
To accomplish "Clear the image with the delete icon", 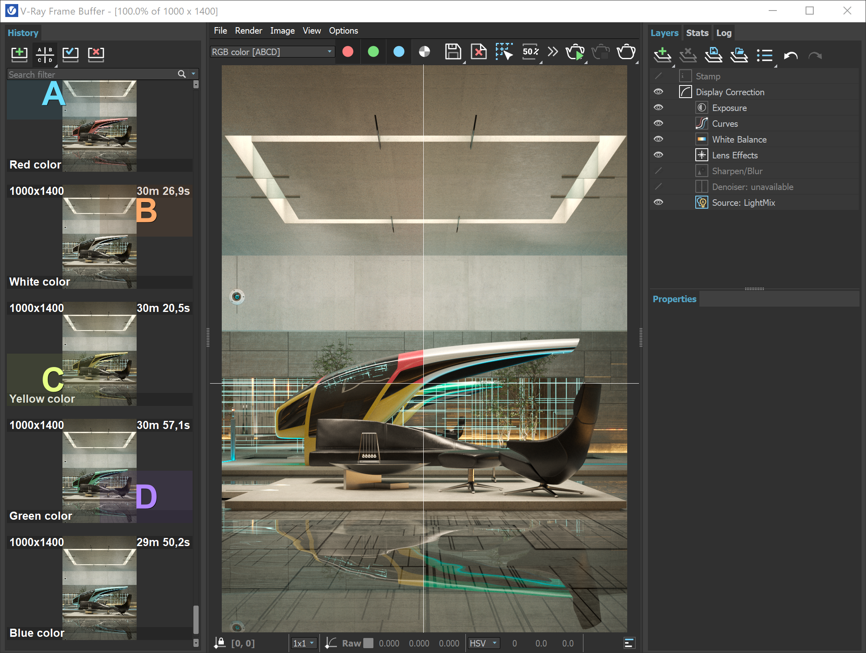I will coord(478,52).
